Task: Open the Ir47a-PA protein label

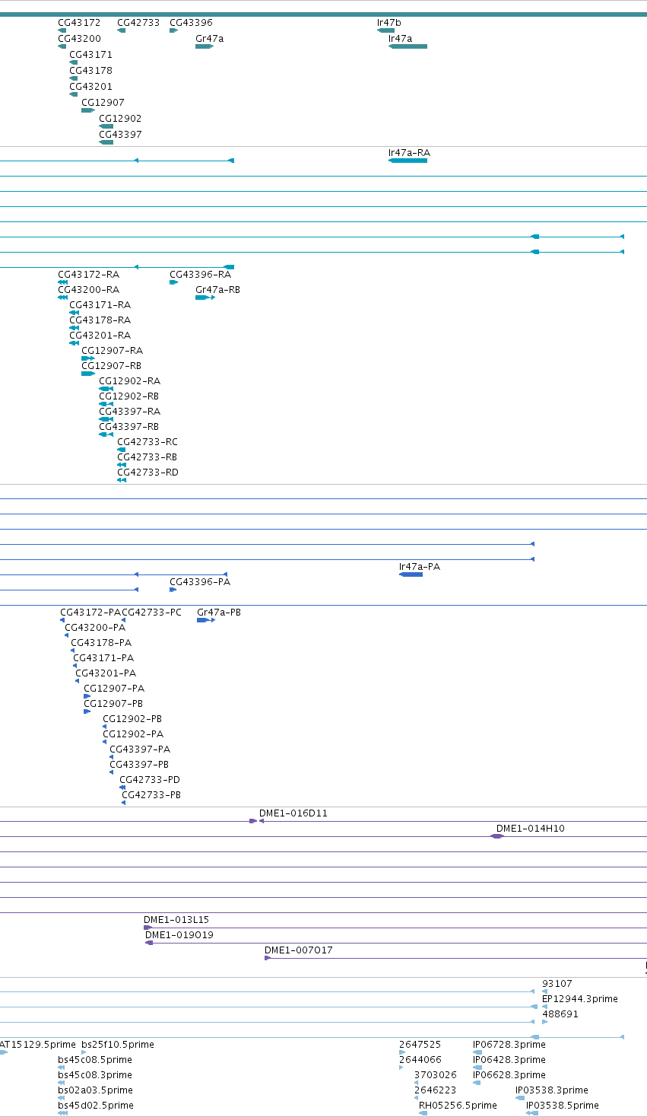Action: coord(420,567)
